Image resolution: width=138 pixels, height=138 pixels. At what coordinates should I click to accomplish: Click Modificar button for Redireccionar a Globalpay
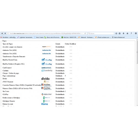tap(71, 98)
